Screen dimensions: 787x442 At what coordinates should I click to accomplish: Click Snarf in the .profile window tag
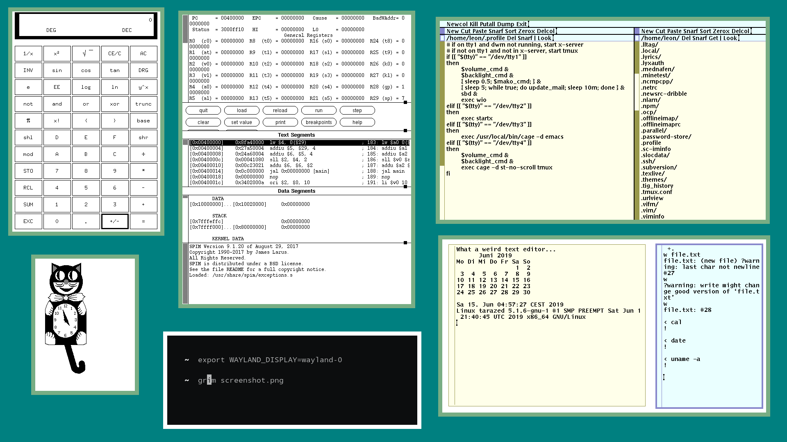click(525, 38)
